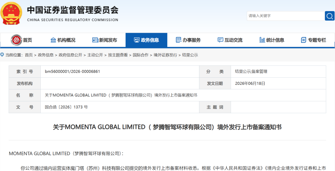Go to 主动公开 in breadcrumb
The width and height of the screenshot is (335, 171).
pyautogui.click(x=95, y=55)
